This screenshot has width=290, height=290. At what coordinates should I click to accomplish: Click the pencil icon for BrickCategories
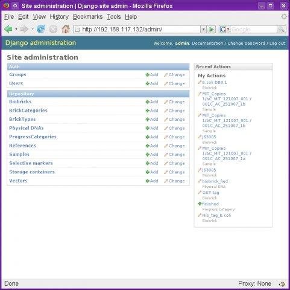tap(166, 111)
